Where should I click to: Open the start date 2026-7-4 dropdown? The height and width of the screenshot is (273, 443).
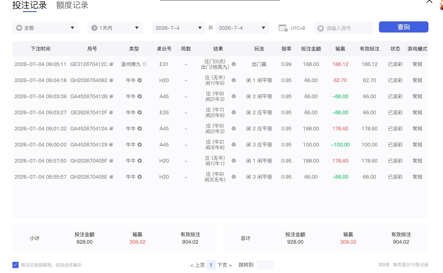(179, 28)
